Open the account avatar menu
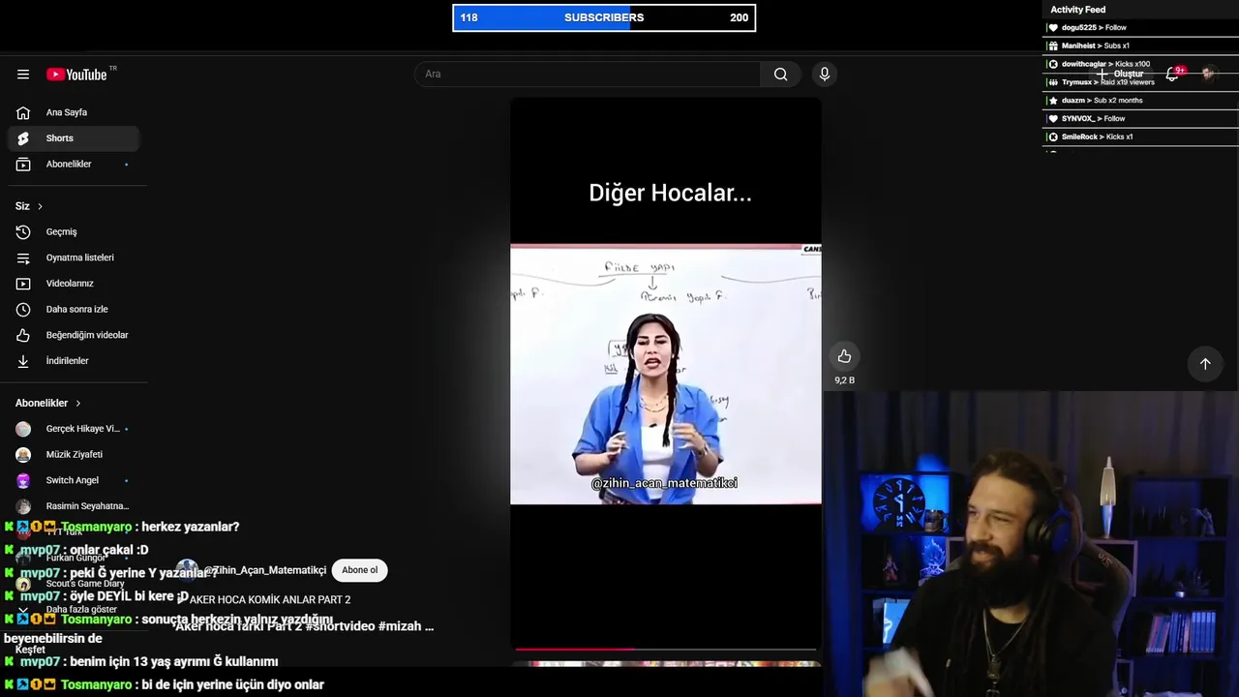 click(x=1208, y=74)
